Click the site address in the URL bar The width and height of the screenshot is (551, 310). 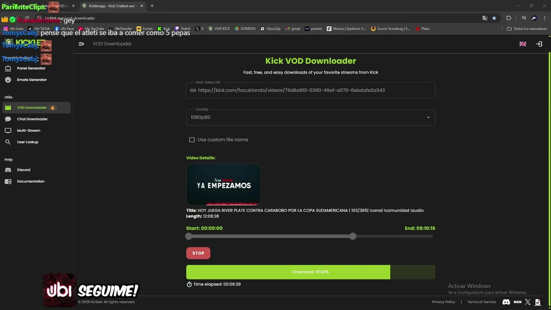point(69,18)
